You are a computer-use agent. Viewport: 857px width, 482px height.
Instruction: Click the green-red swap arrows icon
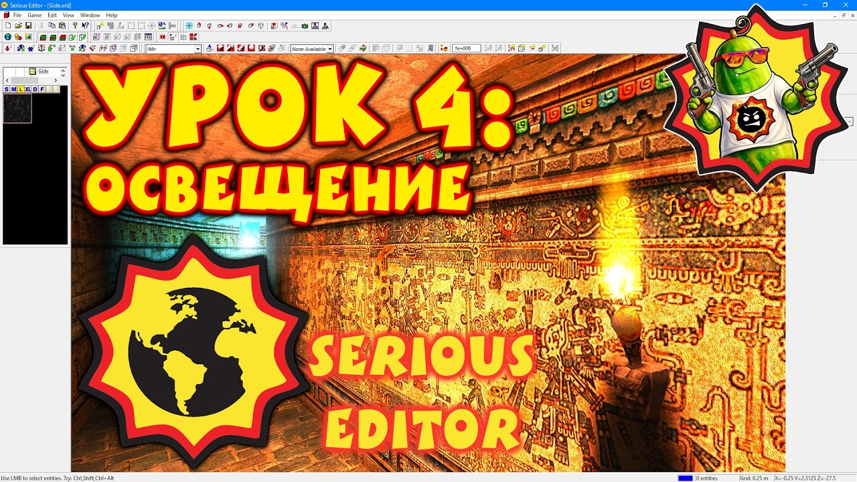pyautogui.click(x=363, y=48)
